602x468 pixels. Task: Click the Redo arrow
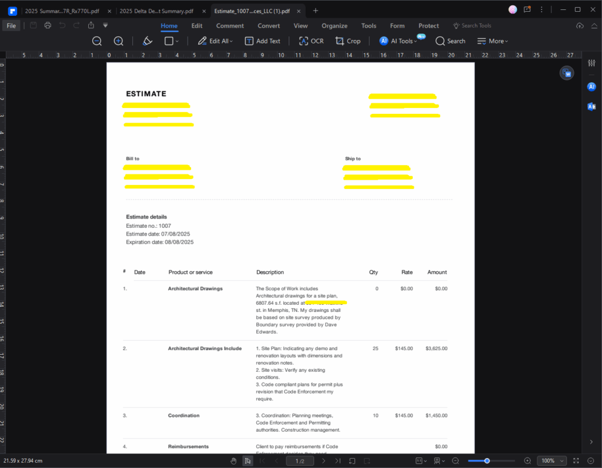tap(76, 25)
